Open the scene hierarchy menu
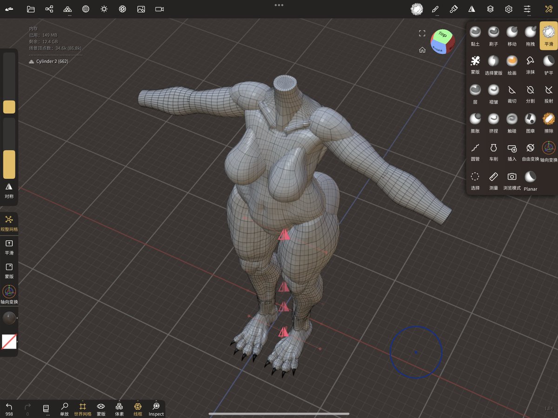This screenshot has width=558, height=418. (49, 9)
